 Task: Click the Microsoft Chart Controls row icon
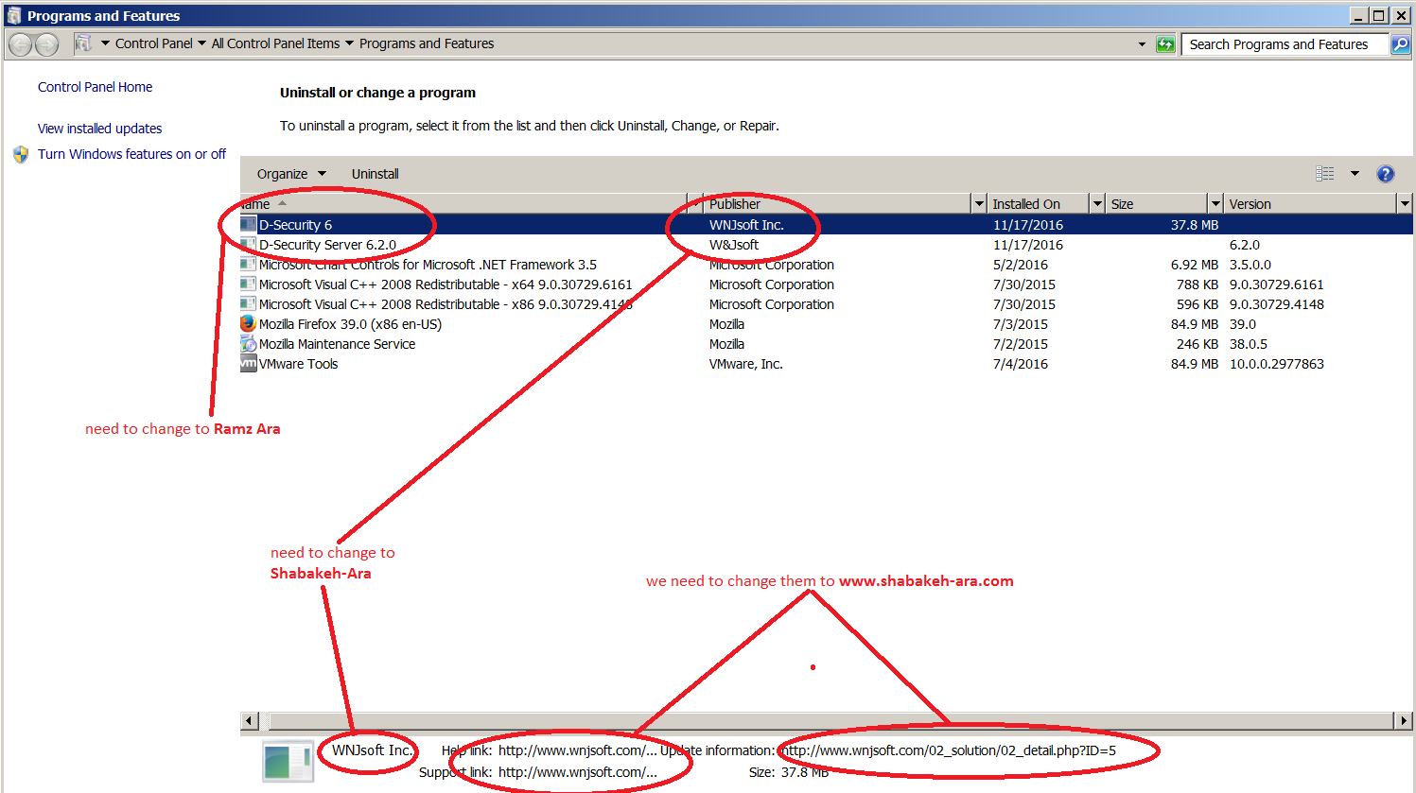(248, 265)
